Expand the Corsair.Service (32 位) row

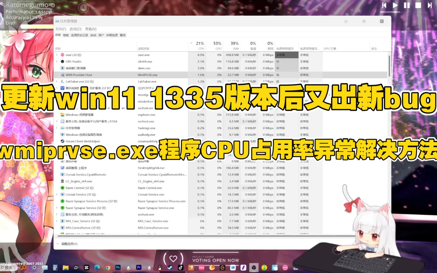[57, 194]
